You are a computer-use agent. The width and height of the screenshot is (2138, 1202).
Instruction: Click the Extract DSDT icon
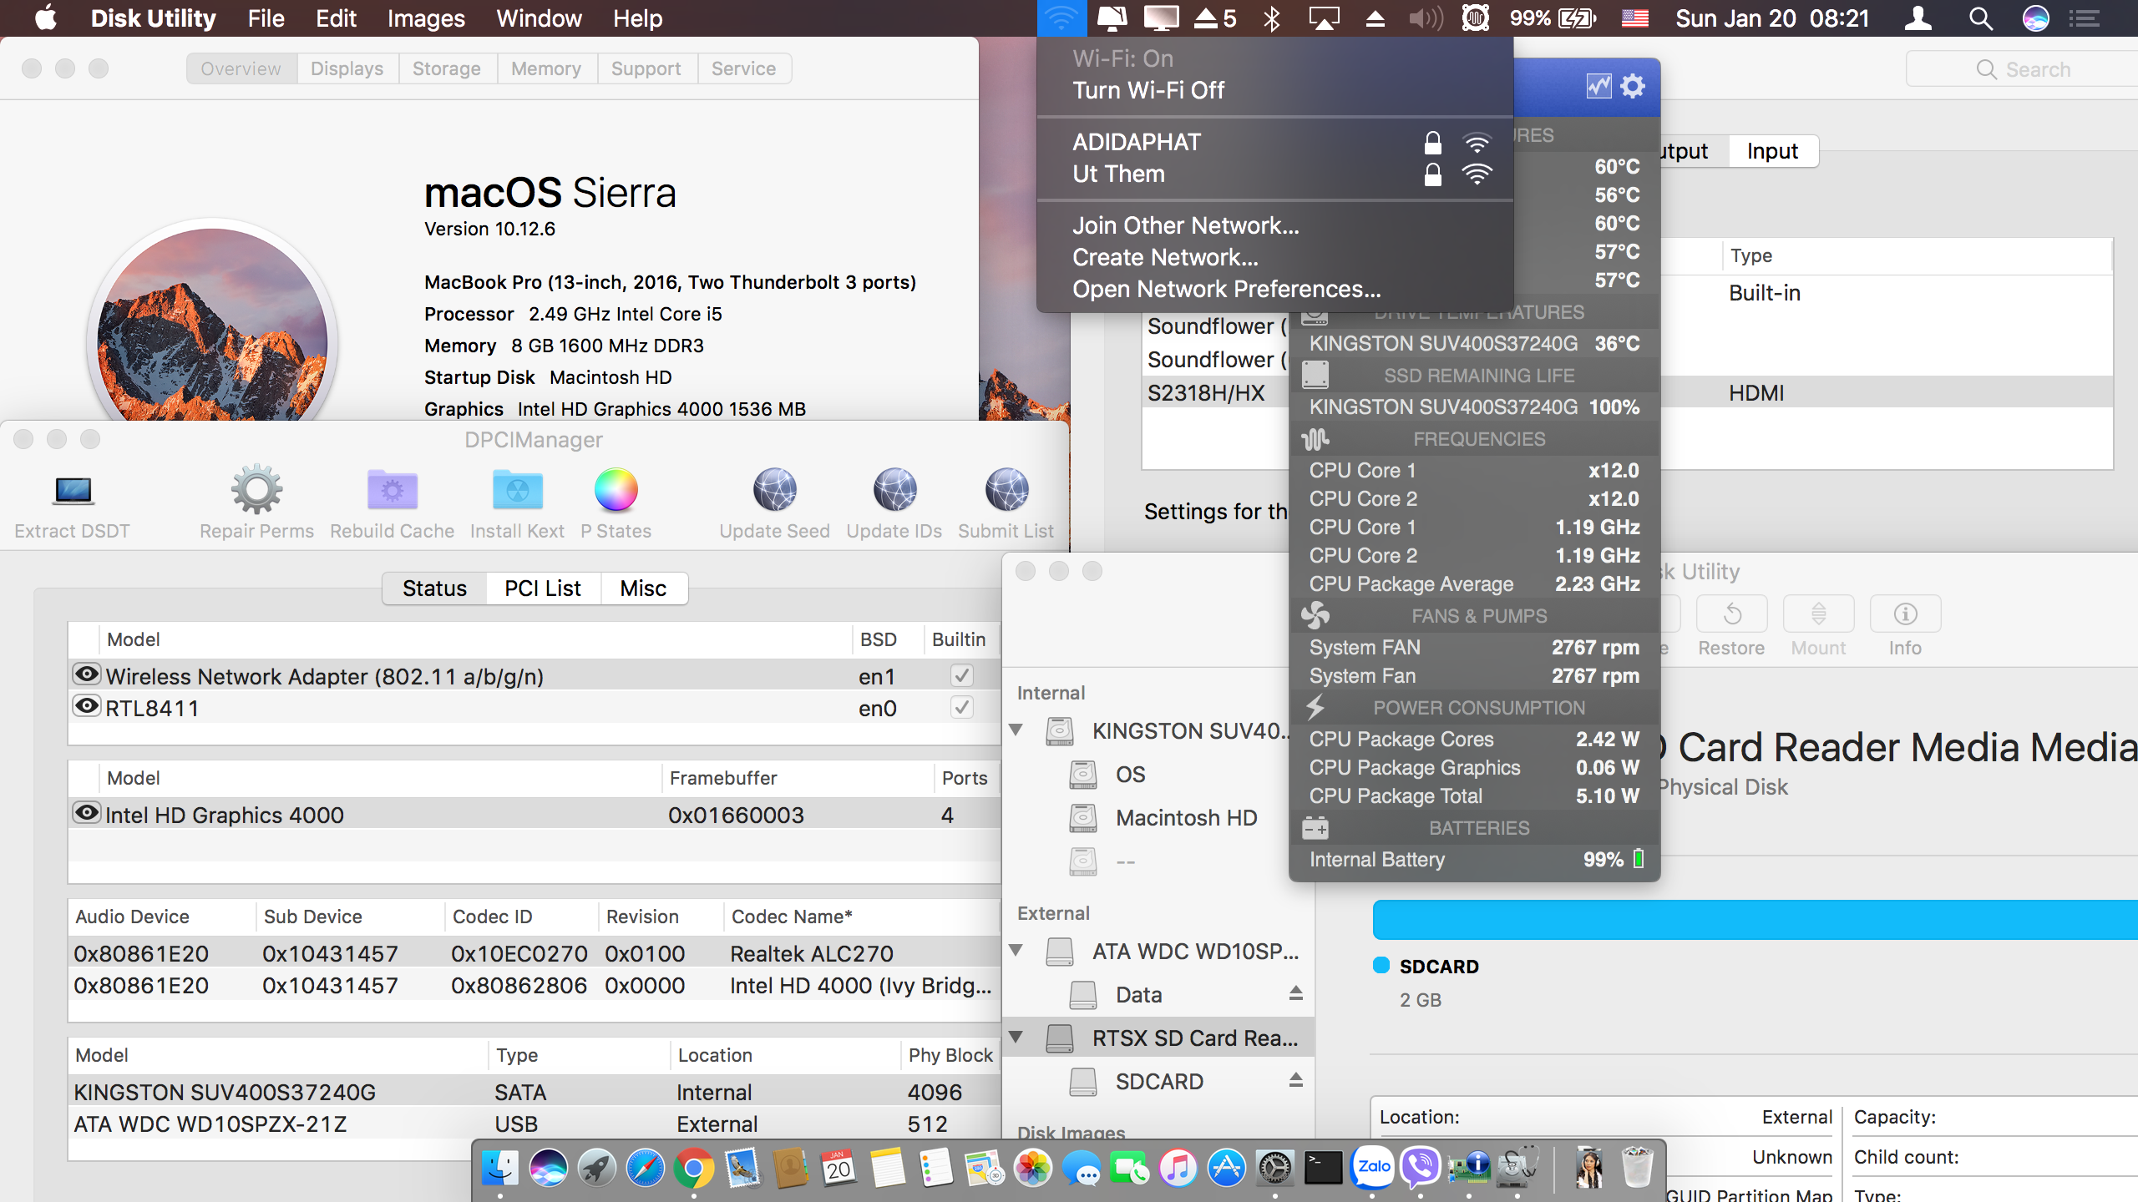tap(73, 492)
